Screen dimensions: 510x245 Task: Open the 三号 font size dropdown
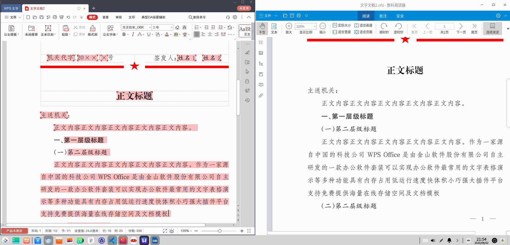coord(171,27)
